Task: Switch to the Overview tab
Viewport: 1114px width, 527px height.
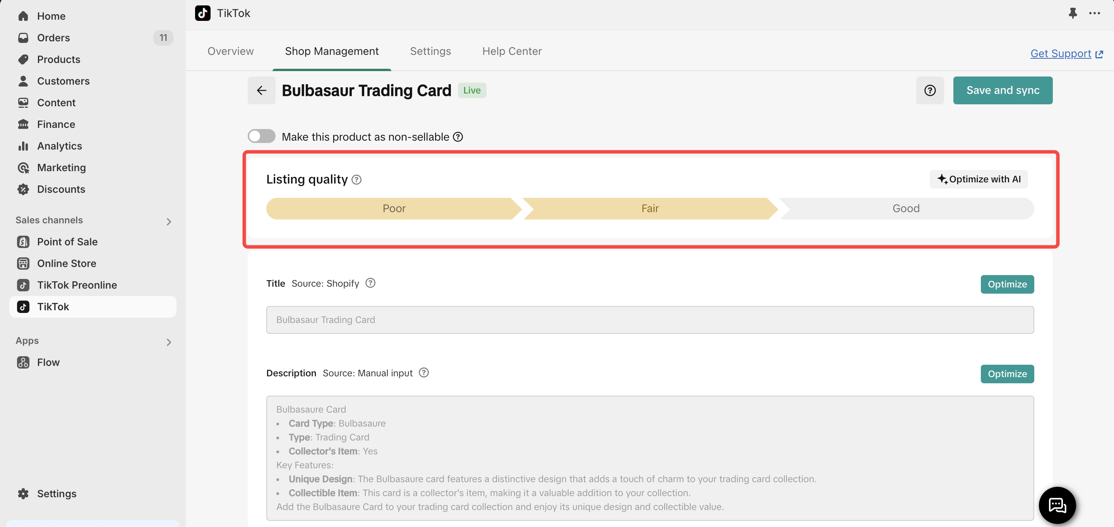Action: pos(230,51)
